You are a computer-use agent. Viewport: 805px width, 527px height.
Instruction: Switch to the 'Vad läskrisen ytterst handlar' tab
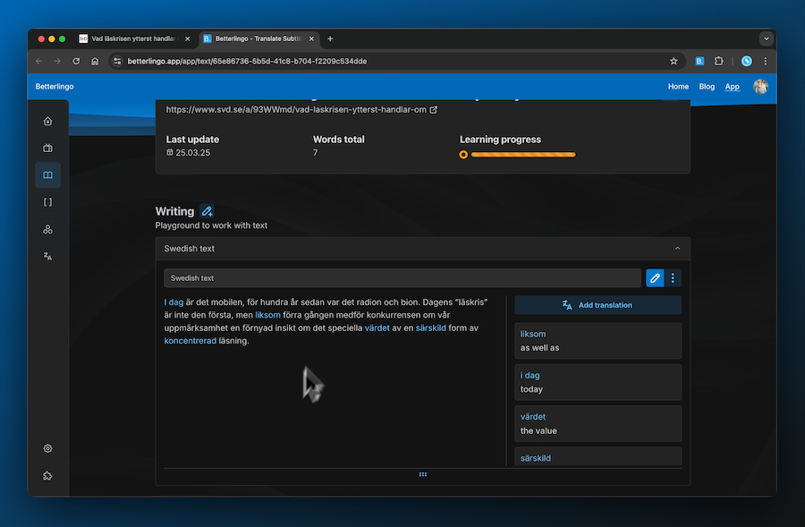click(x=134, y=38)
